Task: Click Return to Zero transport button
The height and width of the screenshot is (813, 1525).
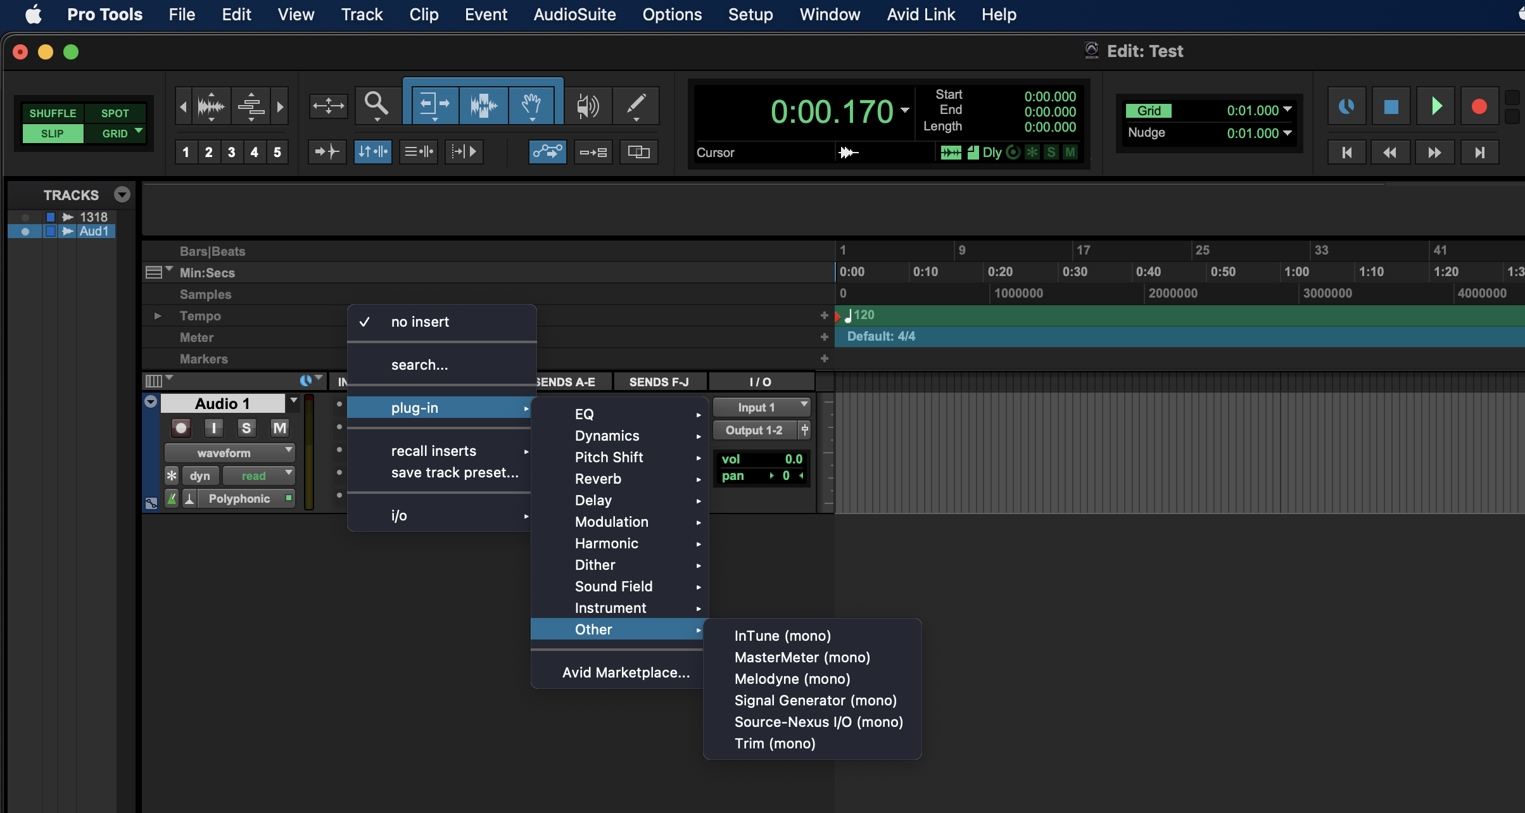Action: tap(1346, 153)
